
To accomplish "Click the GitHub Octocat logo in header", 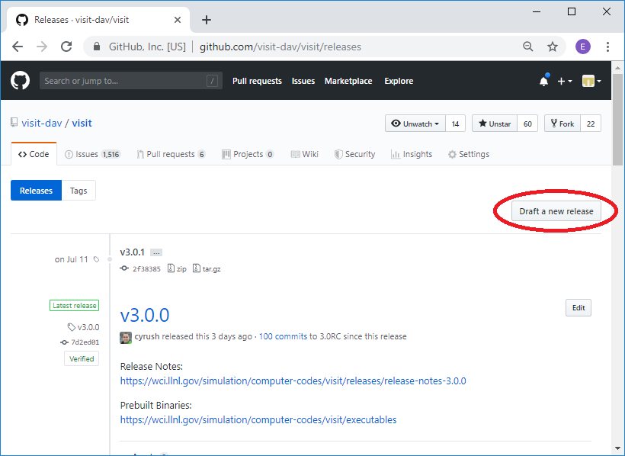I will coord(20,81).
